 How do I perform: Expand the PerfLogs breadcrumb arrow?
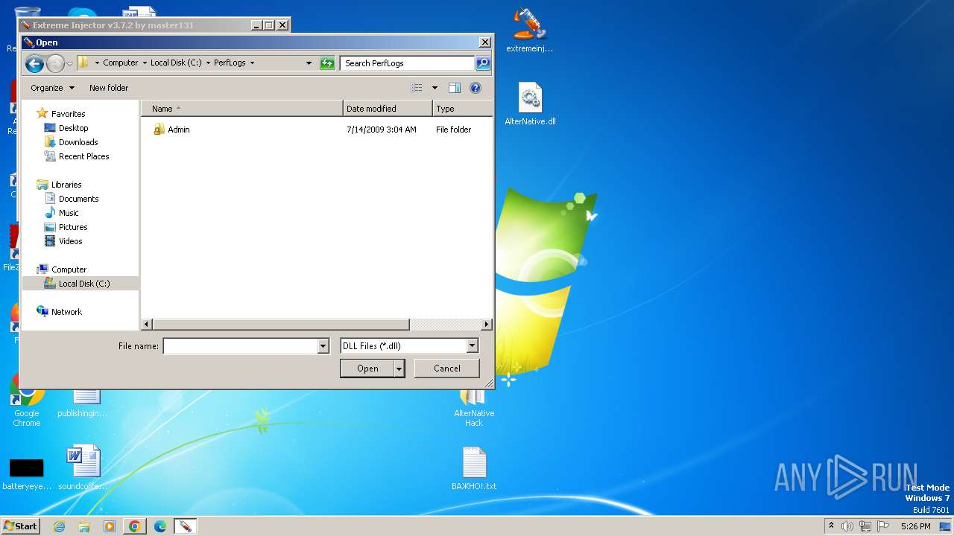pos(252,63)
